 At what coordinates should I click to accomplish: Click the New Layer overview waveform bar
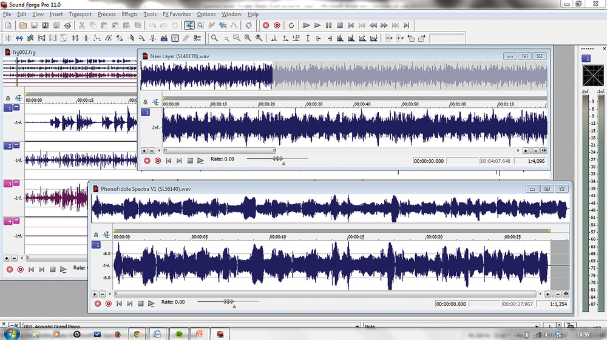pyautogui.click(x=344, y=75)
